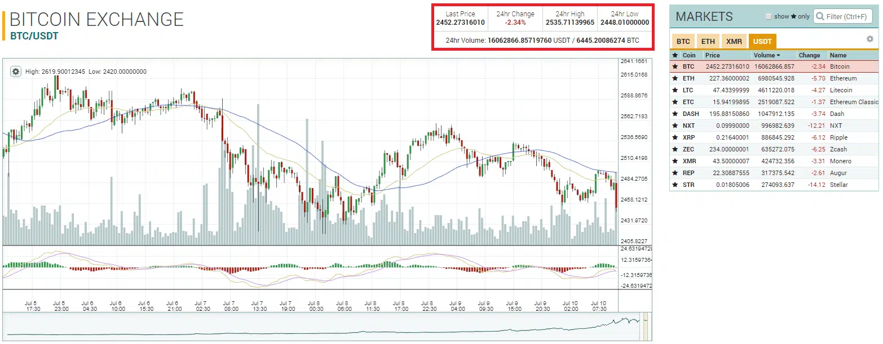Select the Dash market name

pos(837,114)
